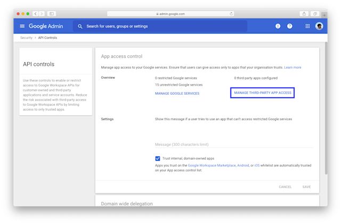This screenshot has height=224, width=341.
Task: Reload the page in the address bar
Action: 231,14
